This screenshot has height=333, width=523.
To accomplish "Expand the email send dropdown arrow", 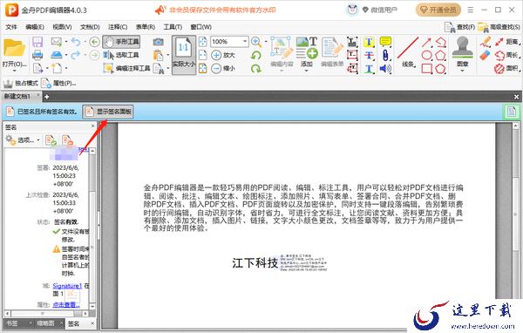I will [x=66, y=42].
